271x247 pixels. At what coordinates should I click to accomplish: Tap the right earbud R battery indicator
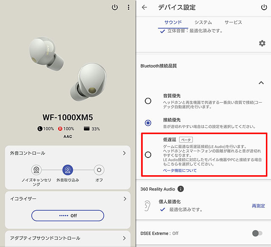pos(60,129)
